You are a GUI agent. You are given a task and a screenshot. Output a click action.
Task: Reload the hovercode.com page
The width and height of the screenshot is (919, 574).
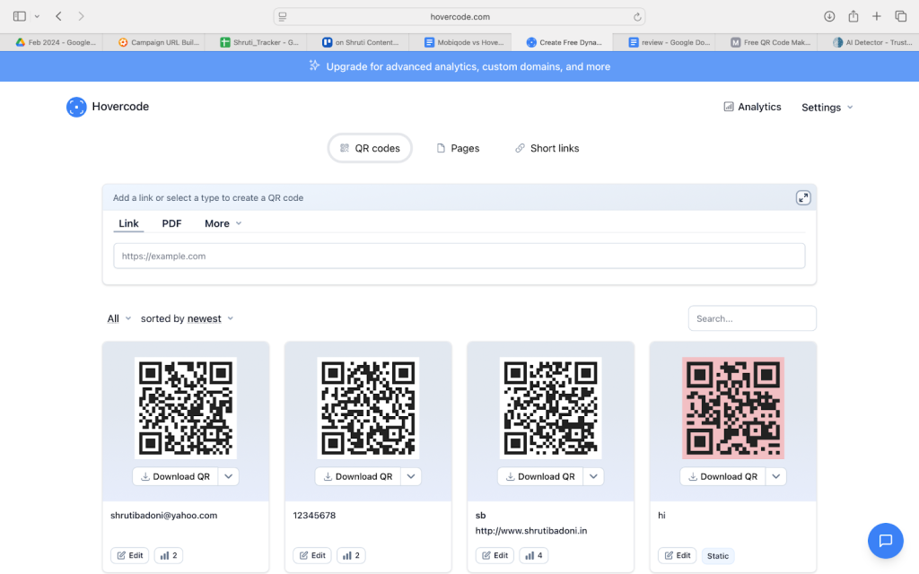point(637,16)
